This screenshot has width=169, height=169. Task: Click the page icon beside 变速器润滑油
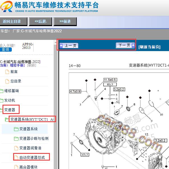coord(16,148)
